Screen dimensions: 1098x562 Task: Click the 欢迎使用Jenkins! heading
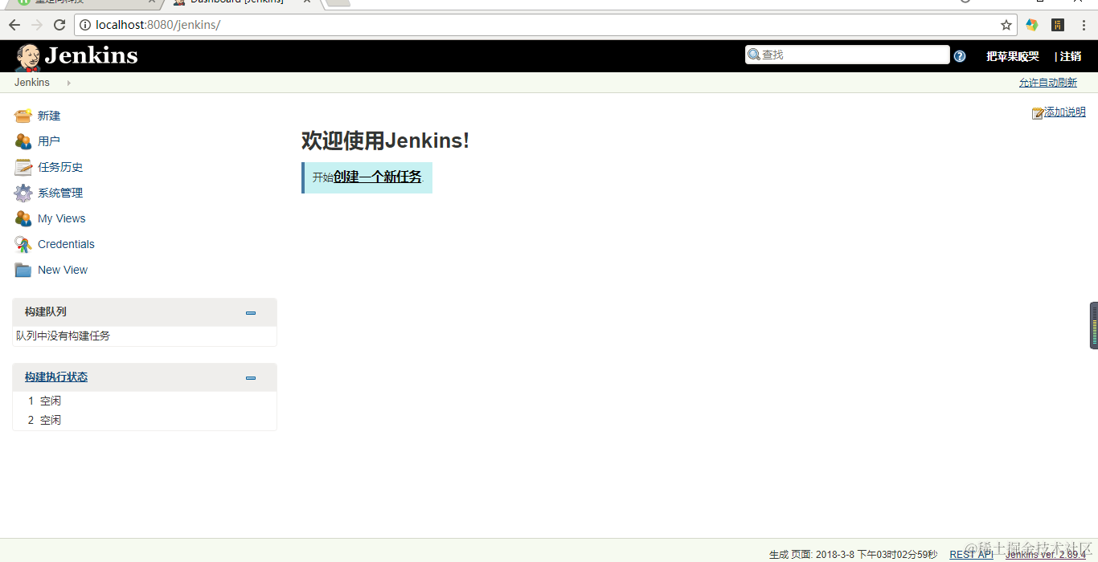click(x=385, y=140)
